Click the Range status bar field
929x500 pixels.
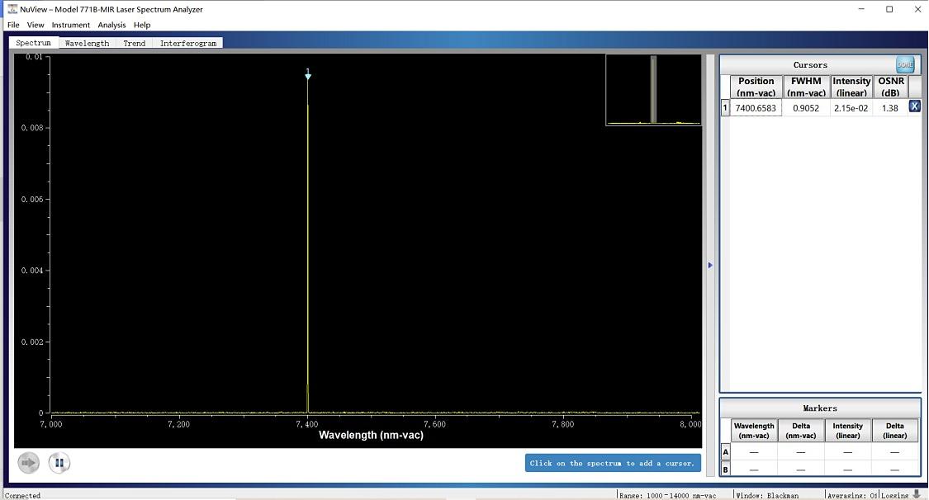(x=669, y=495)
